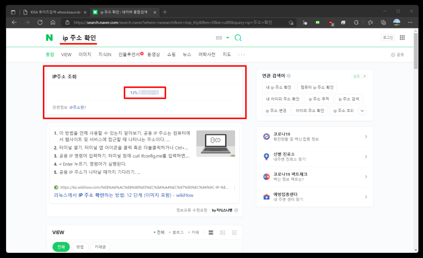Select the 지식iN search tab
This screenshot has height=258, width=423.
[x=105, y=55]
